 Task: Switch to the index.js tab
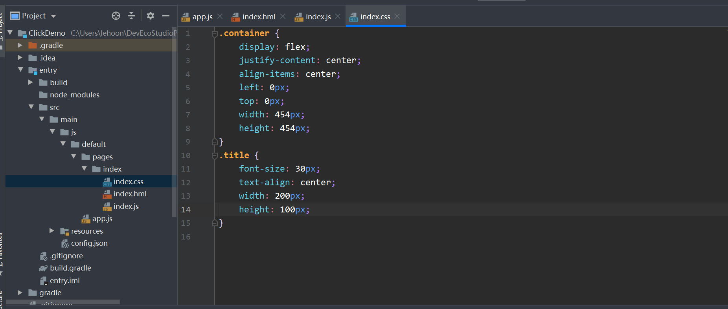click(318, 16)
